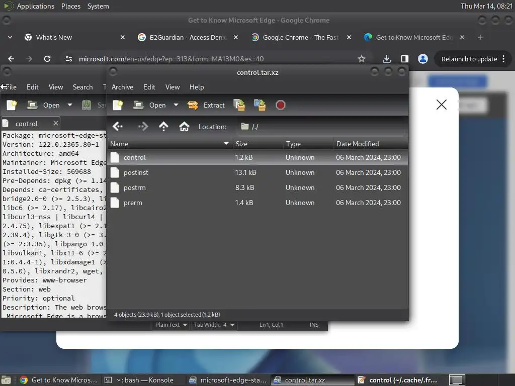Open the Search menu in text editor
This screenshot has width=515, height=386.
[83, 87]
